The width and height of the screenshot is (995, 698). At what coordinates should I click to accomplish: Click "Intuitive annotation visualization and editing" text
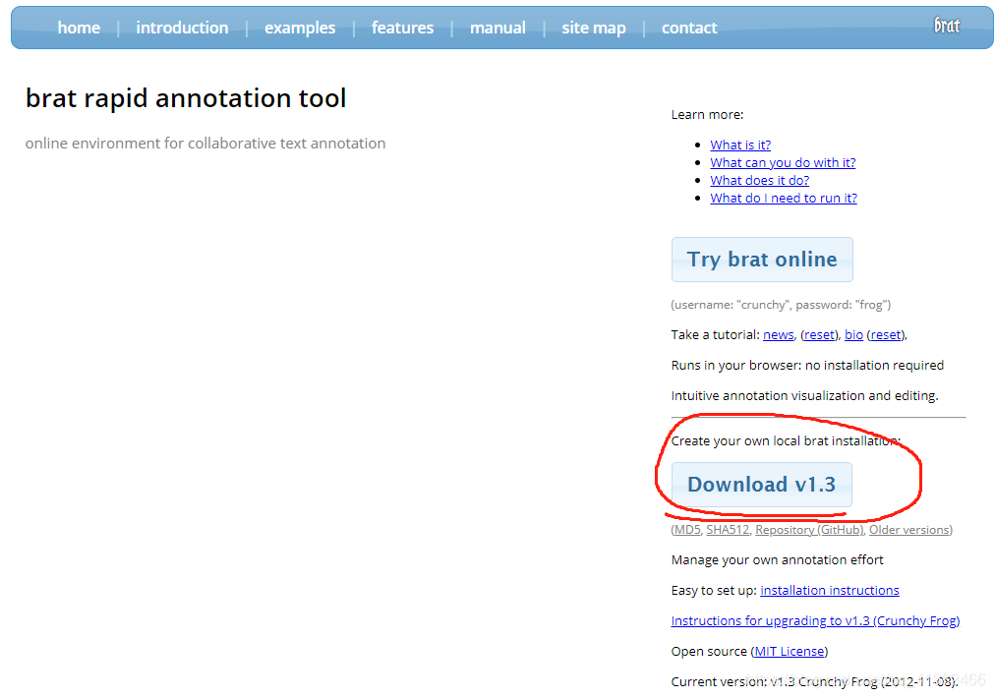point(804,395)
